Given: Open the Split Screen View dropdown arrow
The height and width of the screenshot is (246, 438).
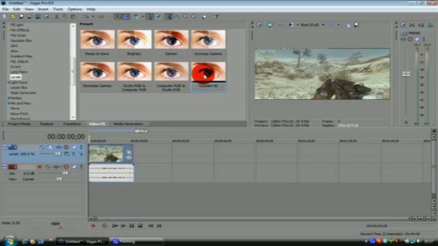Looking at the screenshot, I should 297,25.
